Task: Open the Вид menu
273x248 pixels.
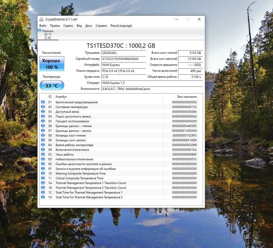Action: (x=79, y=26)
